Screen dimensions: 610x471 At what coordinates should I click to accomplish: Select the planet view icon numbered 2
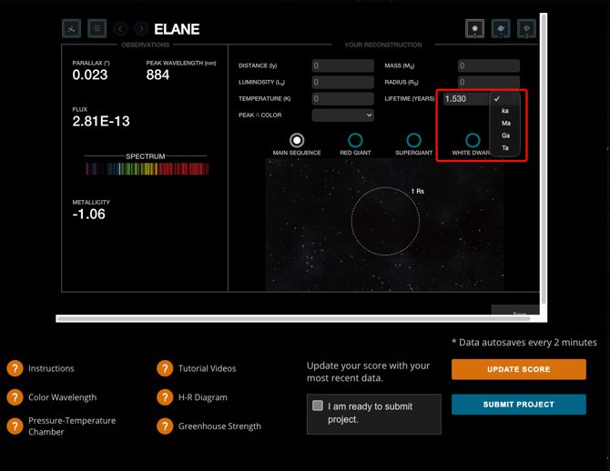pyautogui.click(x=501, y=28)
